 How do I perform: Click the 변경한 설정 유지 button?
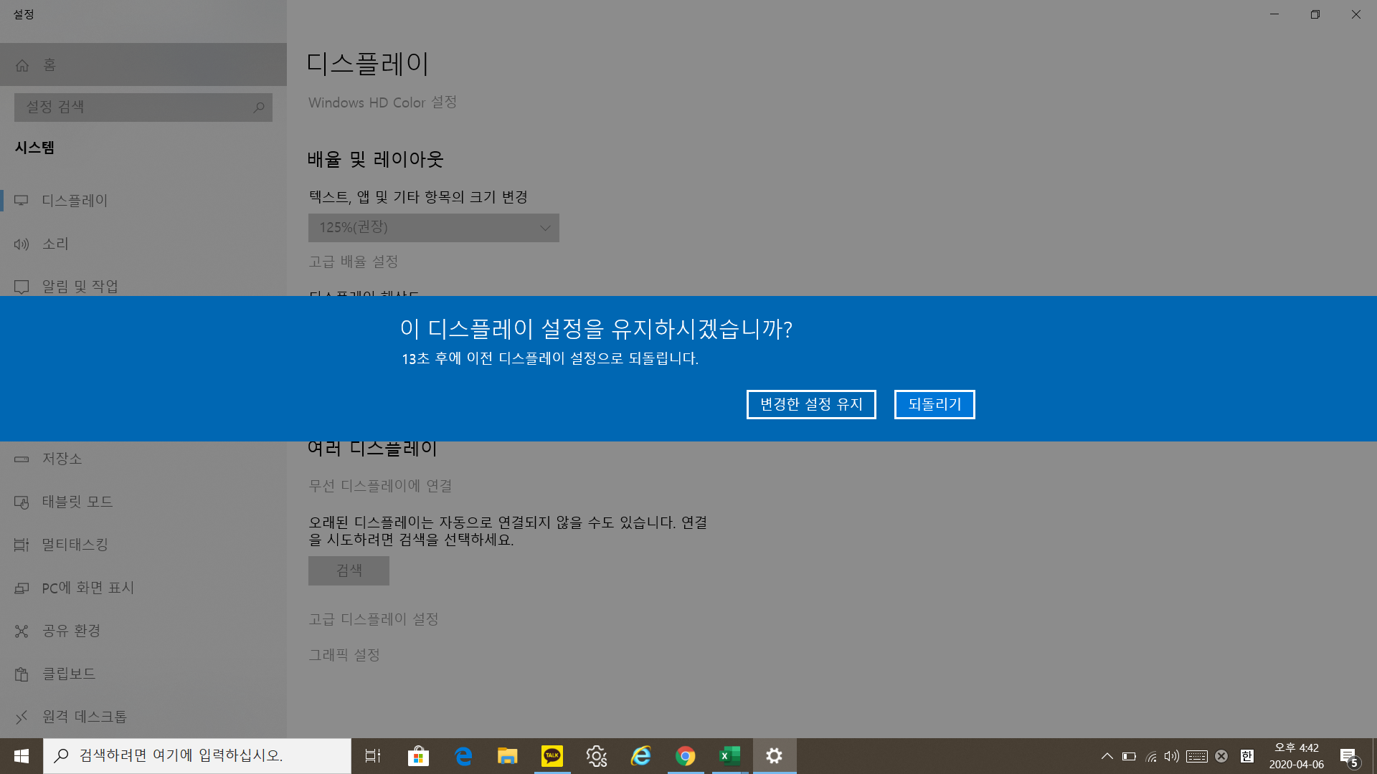[x=811, y=404]
